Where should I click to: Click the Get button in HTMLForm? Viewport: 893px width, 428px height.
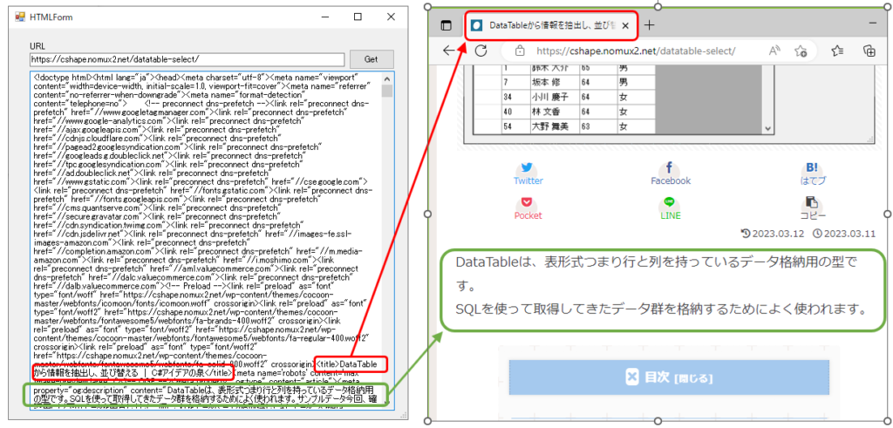[371, 59]
